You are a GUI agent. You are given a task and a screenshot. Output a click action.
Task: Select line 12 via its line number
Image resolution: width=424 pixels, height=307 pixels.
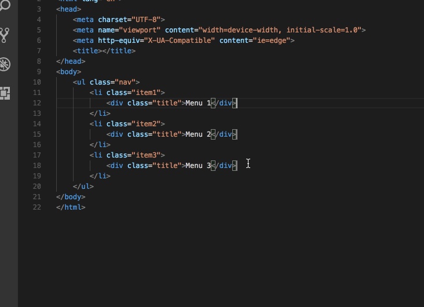(37, 103)
